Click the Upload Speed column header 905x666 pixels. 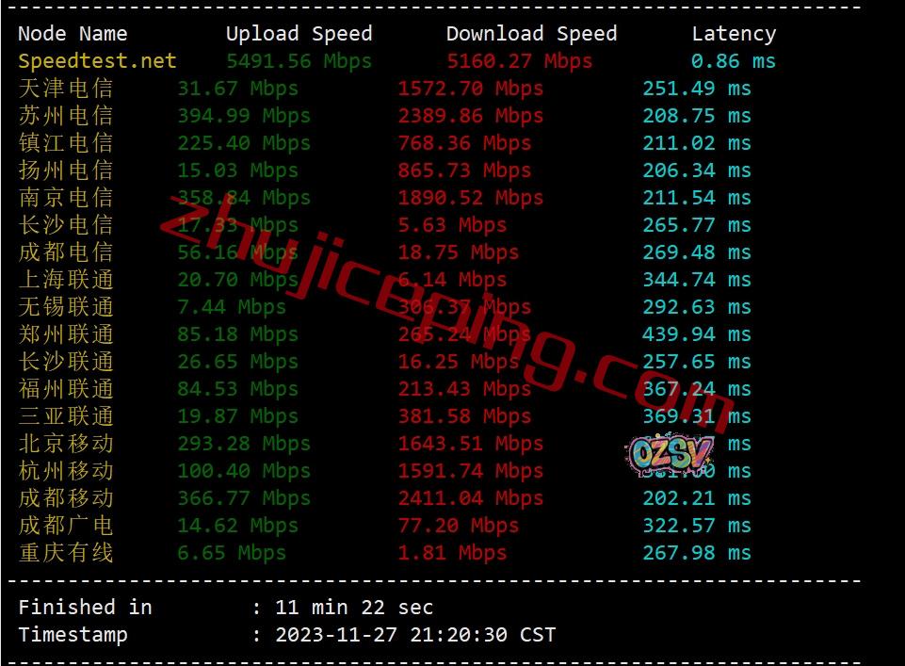(x=299, y=34)
